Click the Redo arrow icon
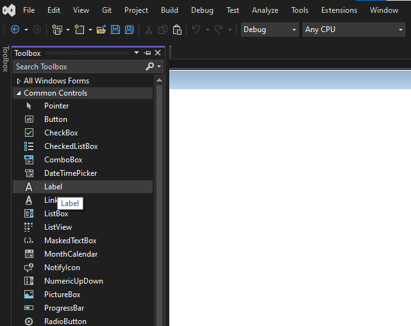Image resolution: width=411 pixels, height=326 pixels. pyautogui.click(x=219, y=30)
